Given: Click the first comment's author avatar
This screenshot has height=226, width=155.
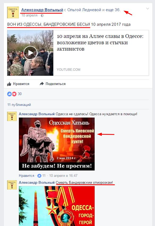Looking at the screenshot, I should tap(12, 116).
